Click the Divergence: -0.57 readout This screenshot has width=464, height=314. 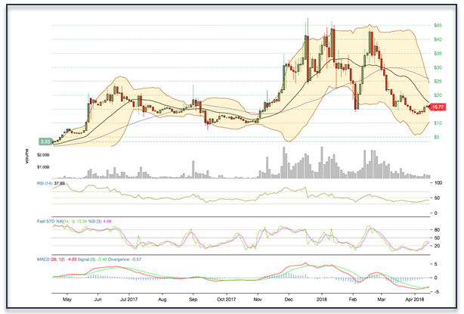pos(125,260)
